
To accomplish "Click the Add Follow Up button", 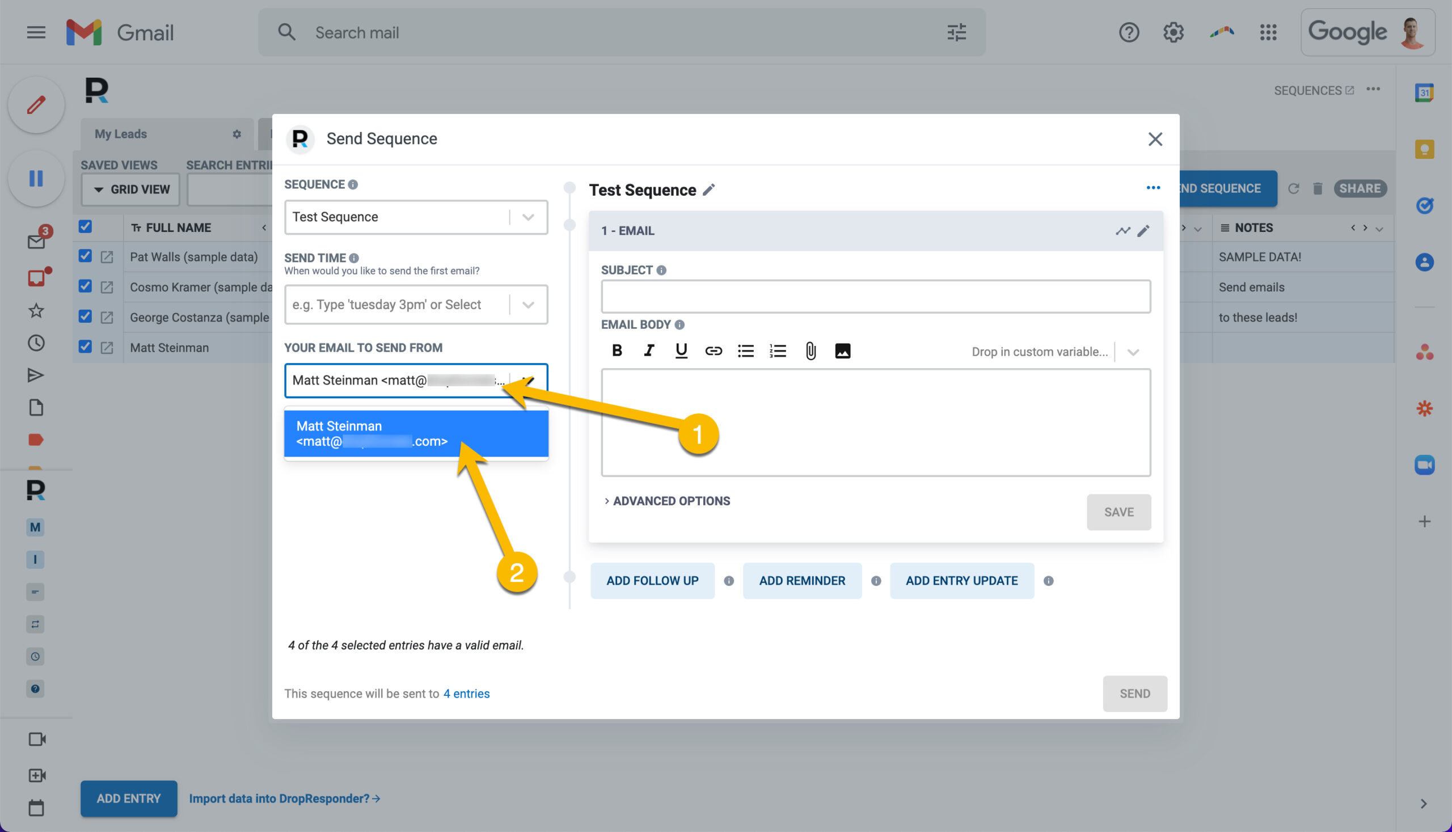I will click(652, 581).
